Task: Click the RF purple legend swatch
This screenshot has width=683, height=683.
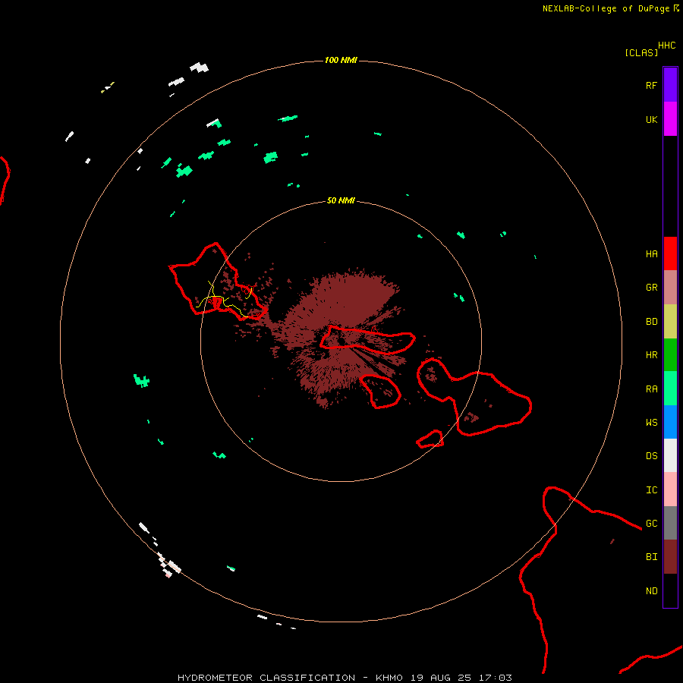Action: pos(670,85)
